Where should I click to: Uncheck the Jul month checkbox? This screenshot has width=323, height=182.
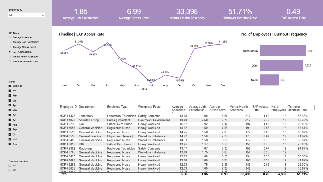coord(10,120)
